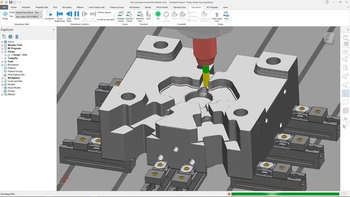
Task: Click the view cube in the viewport corner
Action: [x=329, y=38]
